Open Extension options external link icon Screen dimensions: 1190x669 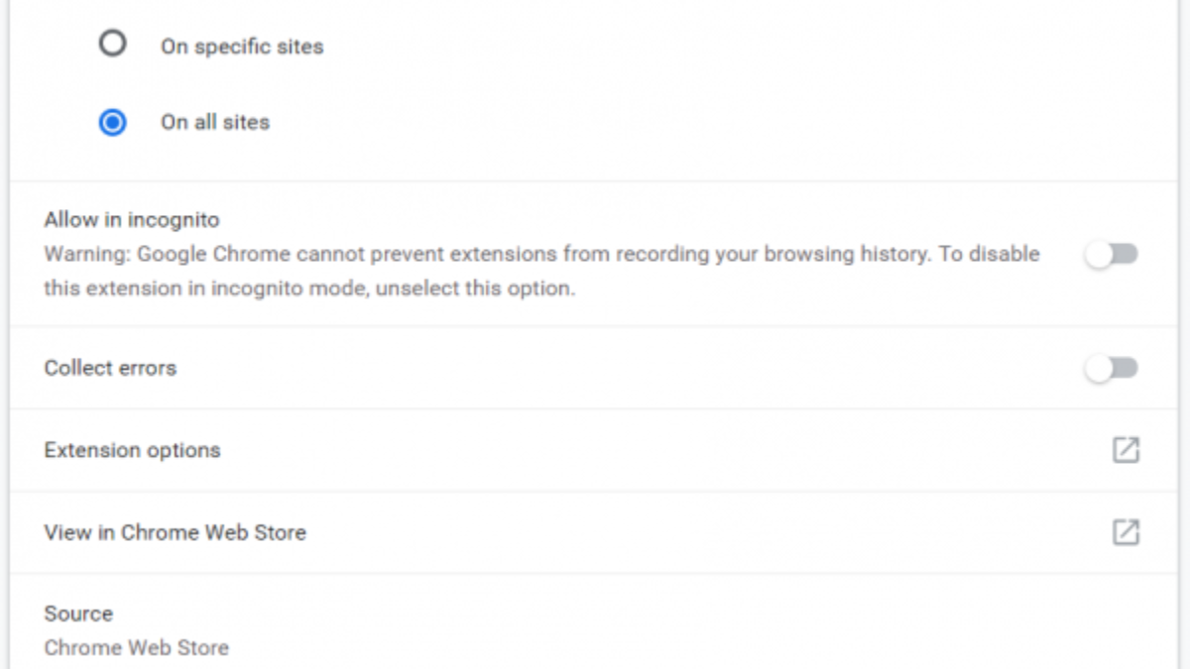coord(1126,450)
